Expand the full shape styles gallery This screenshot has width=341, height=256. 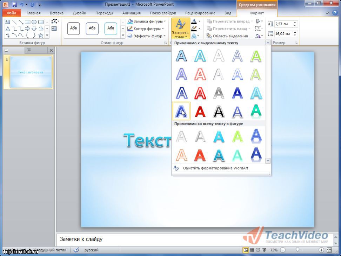123,35
